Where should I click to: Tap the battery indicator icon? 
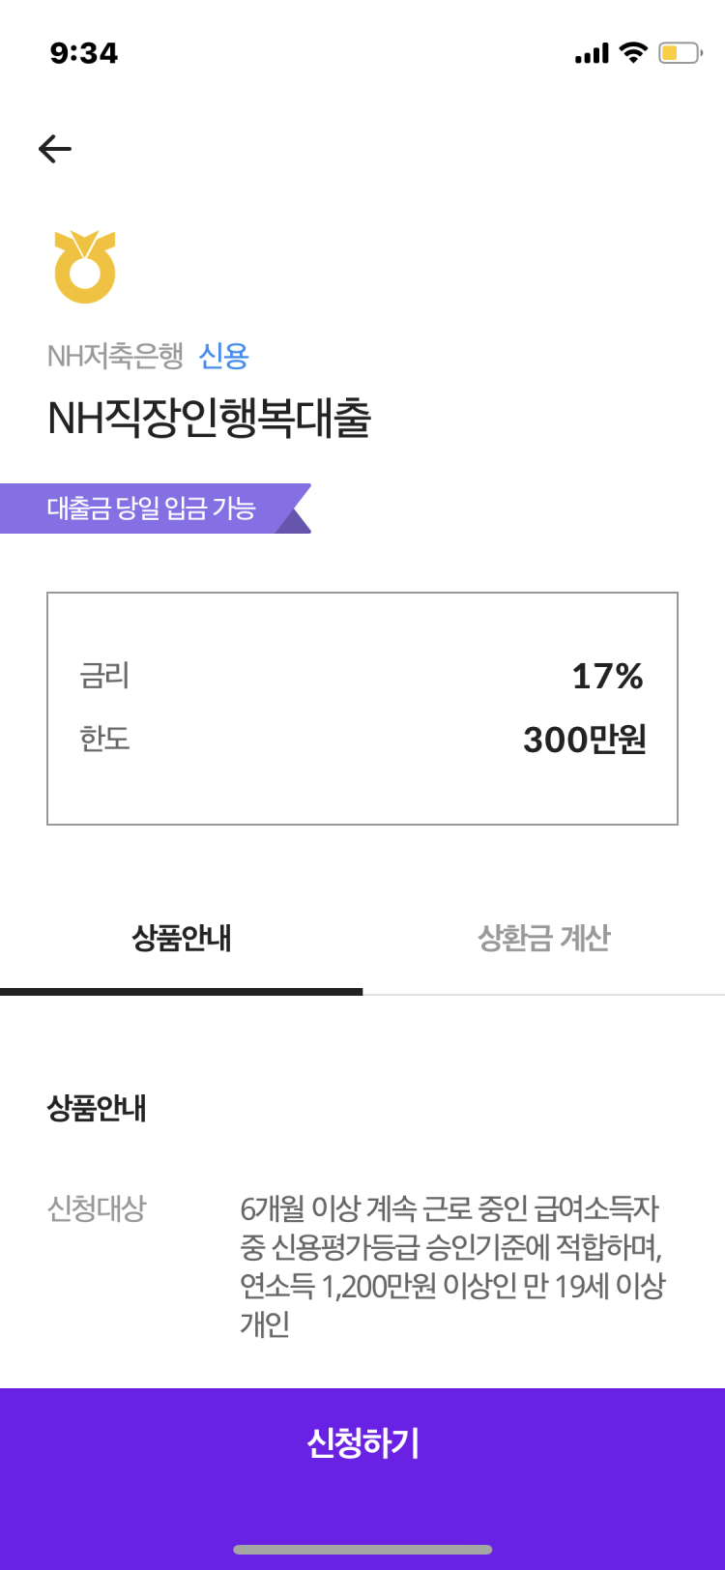tap(680, 52)
